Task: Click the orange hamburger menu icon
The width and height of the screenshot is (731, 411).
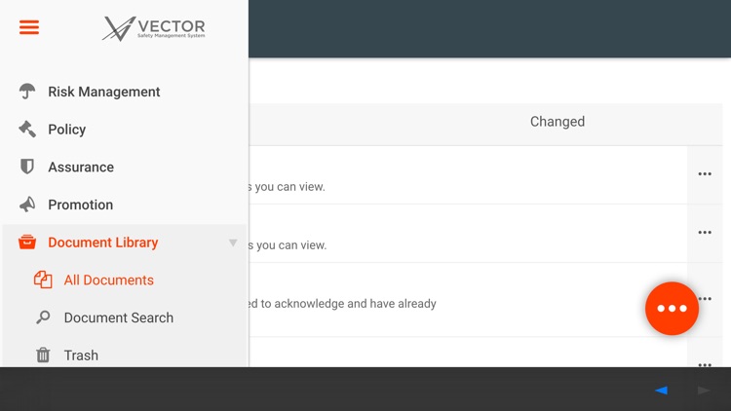Action: 29,27
